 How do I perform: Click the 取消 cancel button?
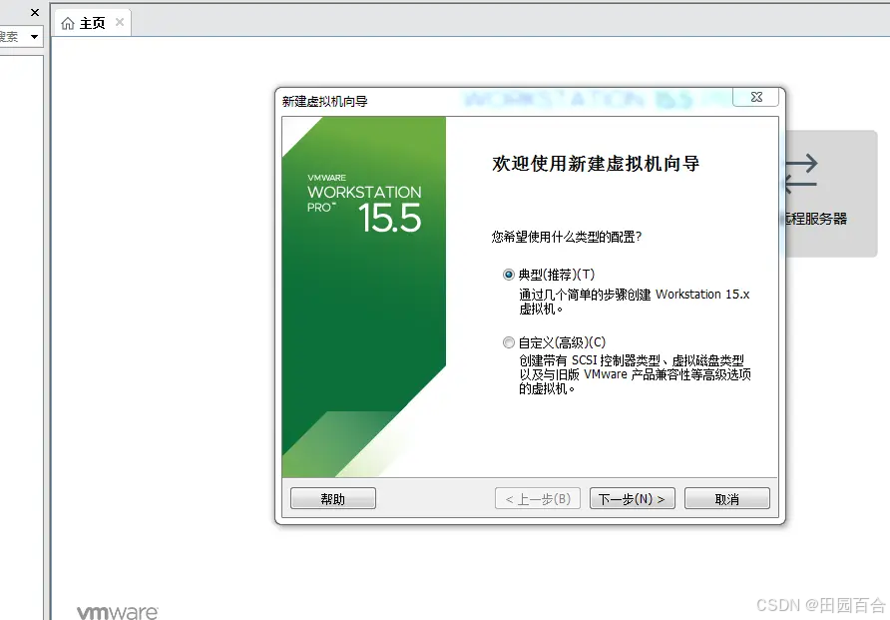click(x=727, y=498)
